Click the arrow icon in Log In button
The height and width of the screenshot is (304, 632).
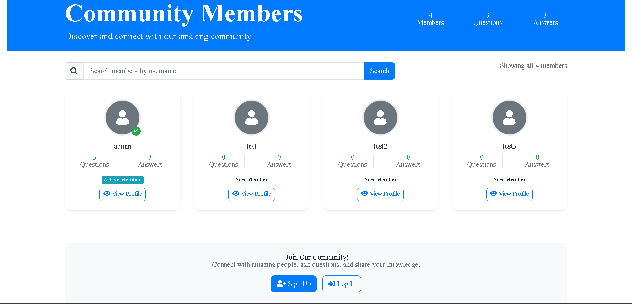(x=331, y=284)
